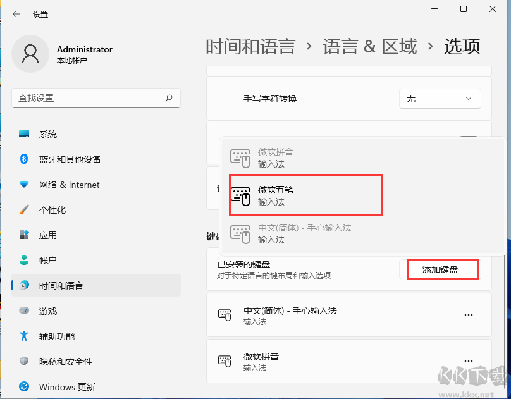The height and width of the screenshot is (399, 511).
Task: Click the 本地帐户 label
Action: pos(71,61)
